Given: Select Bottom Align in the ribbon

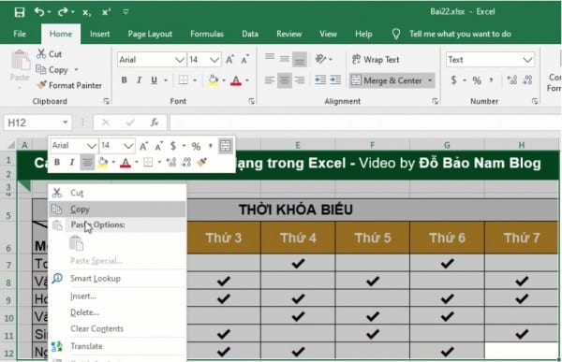Looking at the screenshot, I should [x=300, y=59].
